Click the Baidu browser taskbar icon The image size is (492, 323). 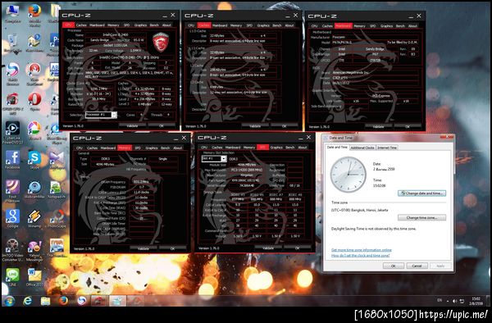(x=81, y=301)
